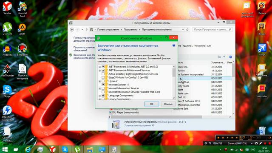
Task: Click the component list vertical scrollbar thumb
Action: [174, 72]
